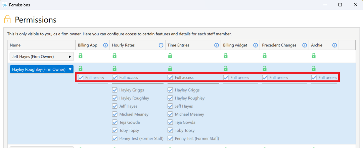Screen dimensions: 363x148
Task: Uncheck Hayley Roughley under Hourly Rates
Action: coord(115,98)
